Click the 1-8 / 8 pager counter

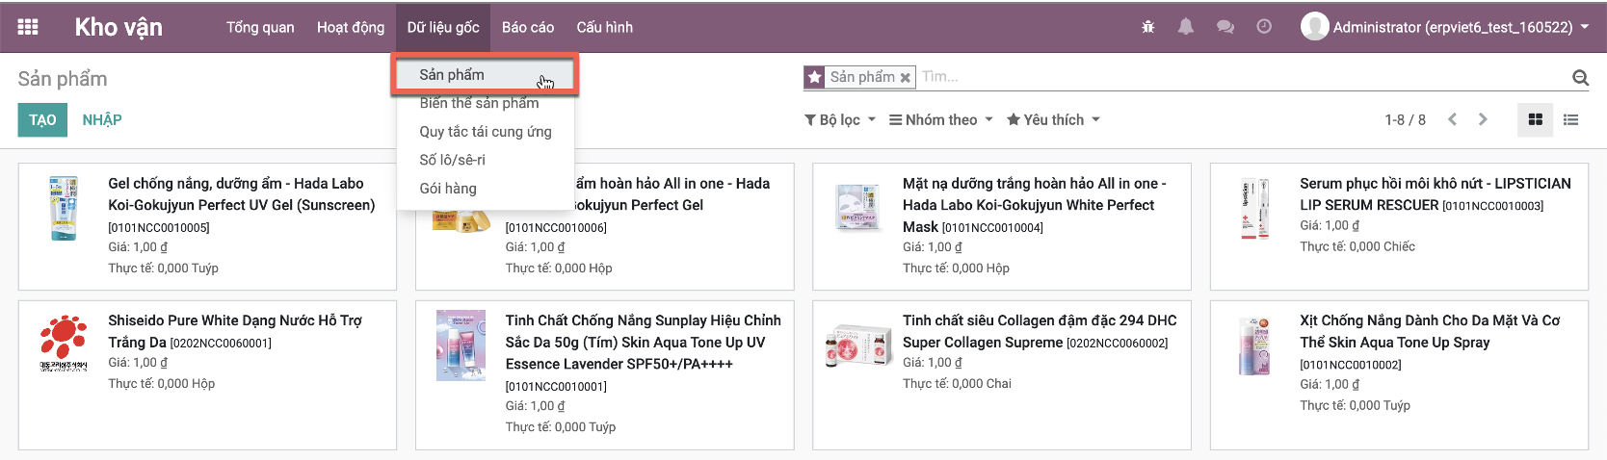[x=1405, y=119]
